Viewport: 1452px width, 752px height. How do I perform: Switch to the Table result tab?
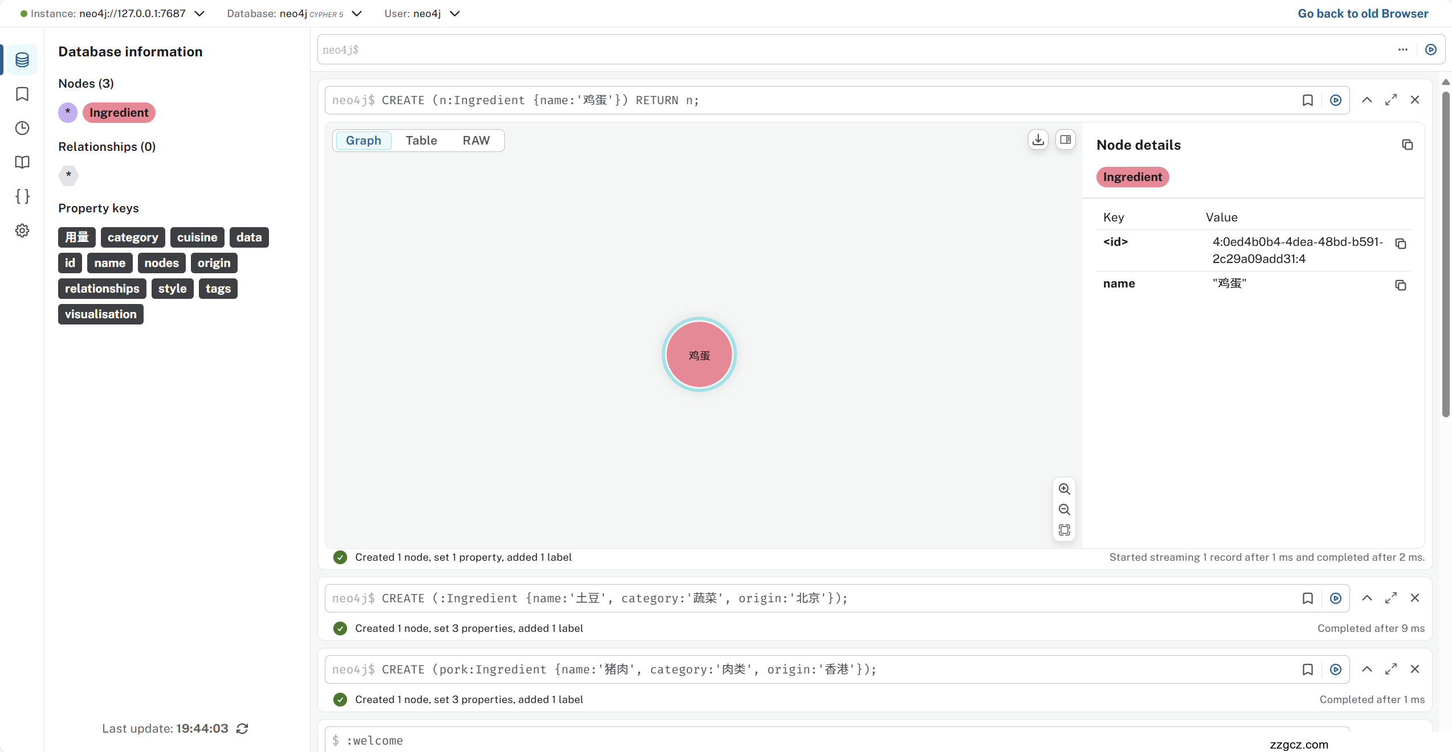click(x=421, y=141)
